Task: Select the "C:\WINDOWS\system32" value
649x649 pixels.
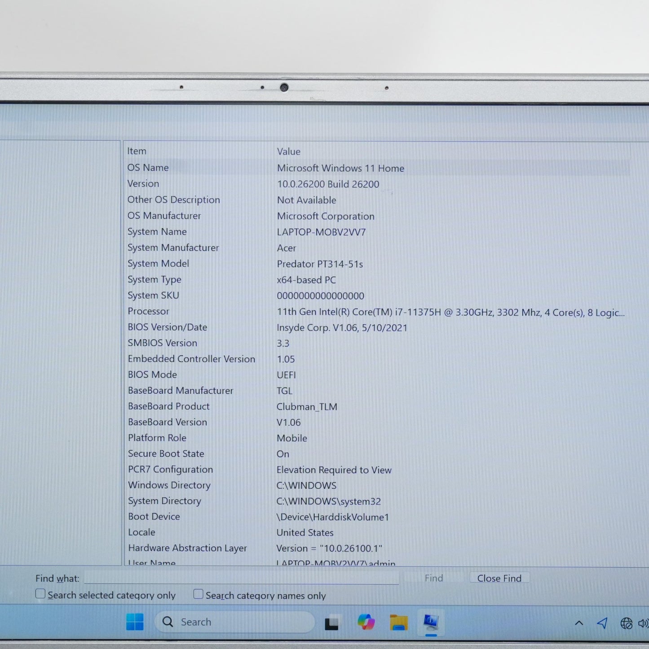Action: pyautogui.click(x=329, y=501)
